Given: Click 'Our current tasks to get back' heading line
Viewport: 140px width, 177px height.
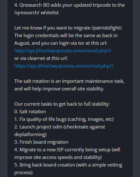Looking at the screenshot, I should pos(62,104).
